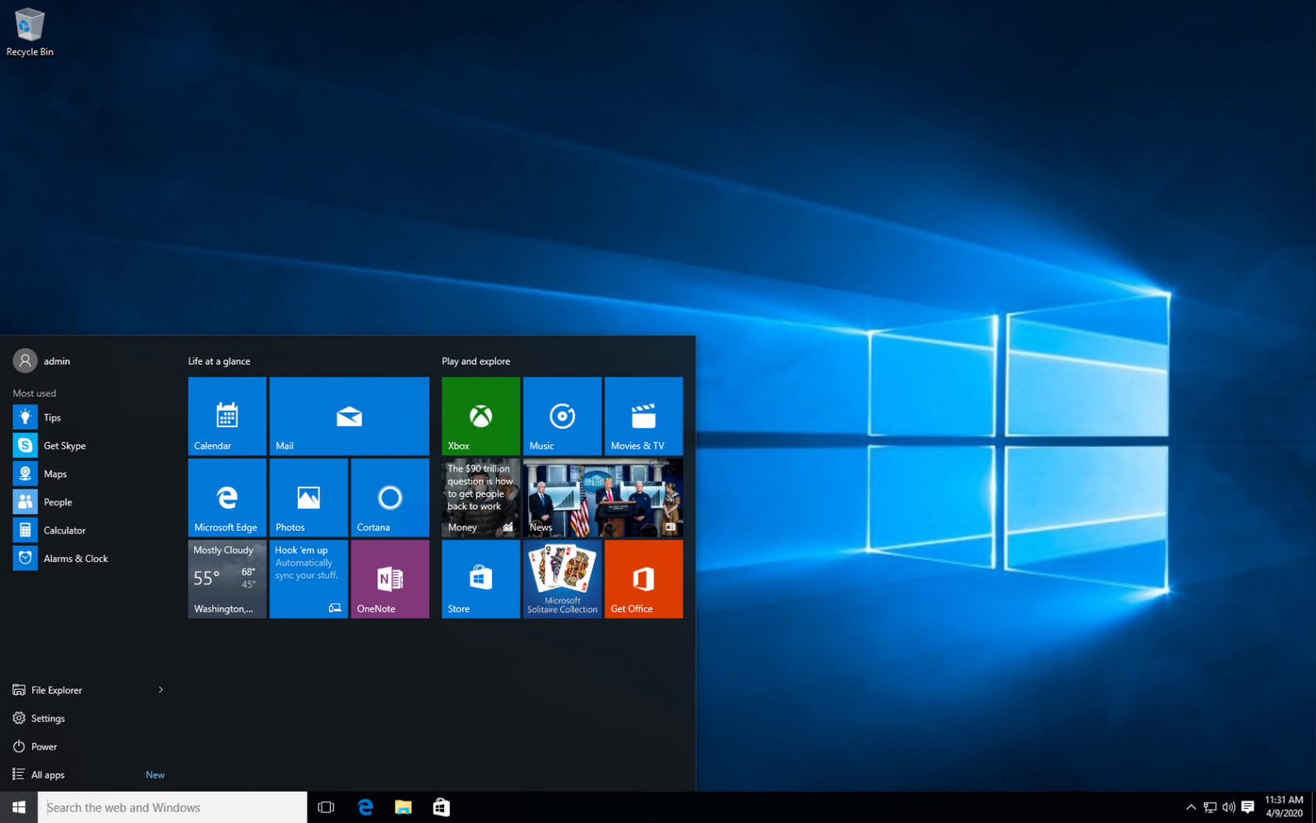This screenshot has height=823, width=1316.
Task: Show hidden system tray icons
Action: click(1191, 807)
